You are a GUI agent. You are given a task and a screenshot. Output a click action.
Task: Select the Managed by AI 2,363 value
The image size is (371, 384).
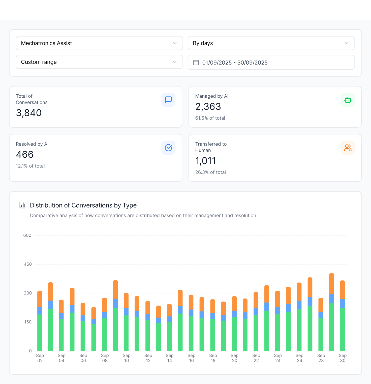208,107
